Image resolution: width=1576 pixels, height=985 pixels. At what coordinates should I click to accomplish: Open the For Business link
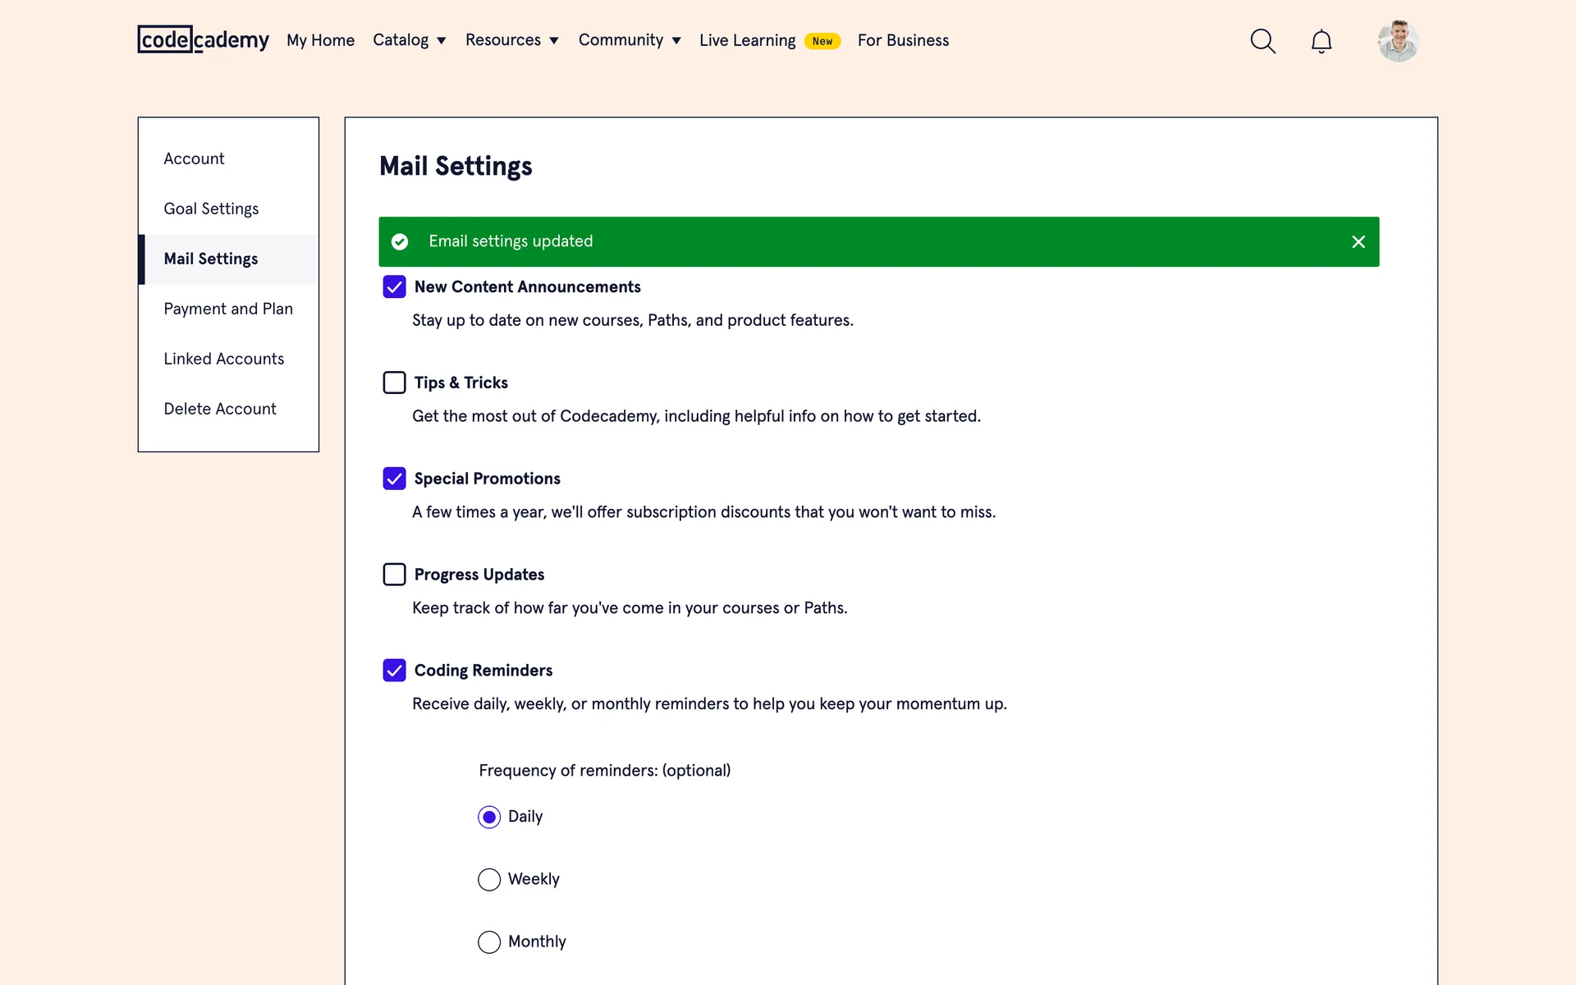tap(903, 40)
